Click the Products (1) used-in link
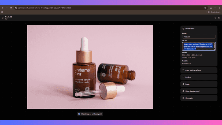The height and width of the screenshot is (125, 222). pos(186,64)
